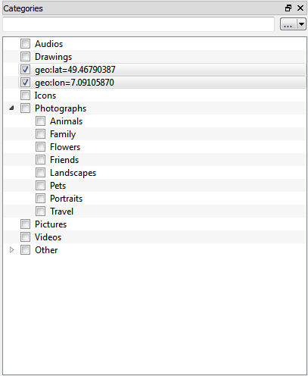
Task: Select the Portraits tree item
Action: point(66,199)
